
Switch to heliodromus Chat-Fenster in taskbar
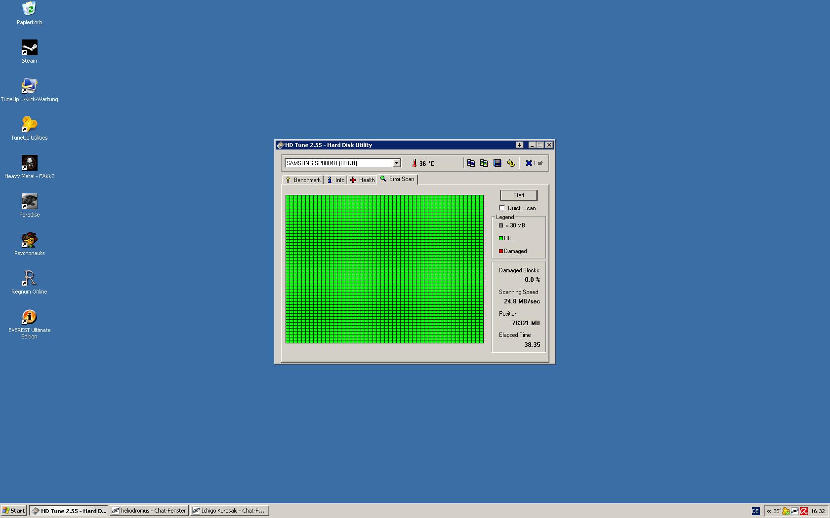149,511
